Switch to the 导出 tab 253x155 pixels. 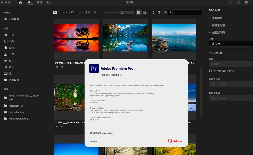49,2
